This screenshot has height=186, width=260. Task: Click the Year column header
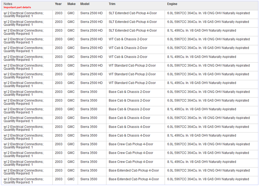tap(58, 4)
